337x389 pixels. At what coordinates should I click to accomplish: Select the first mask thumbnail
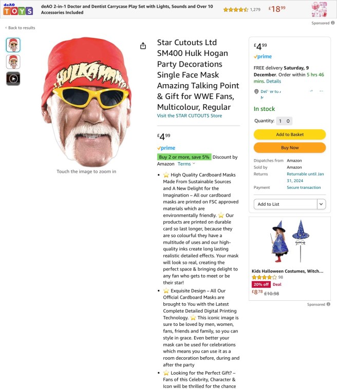[13, 45]
